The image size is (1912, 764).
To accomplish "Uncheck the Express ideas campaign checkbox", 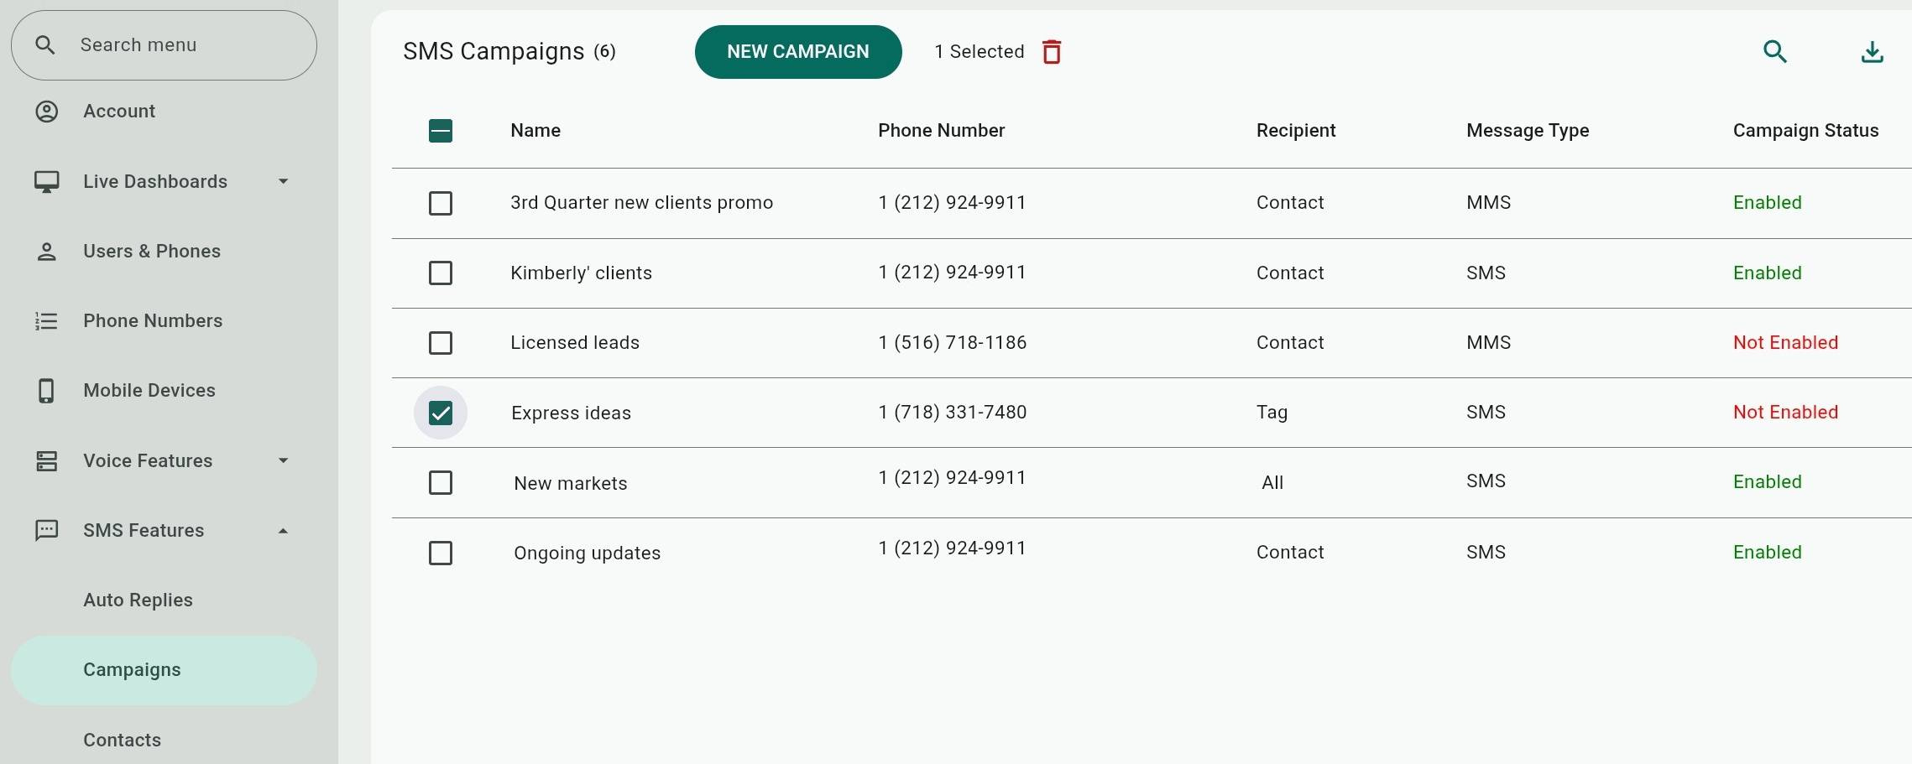I will coord(441,413).
